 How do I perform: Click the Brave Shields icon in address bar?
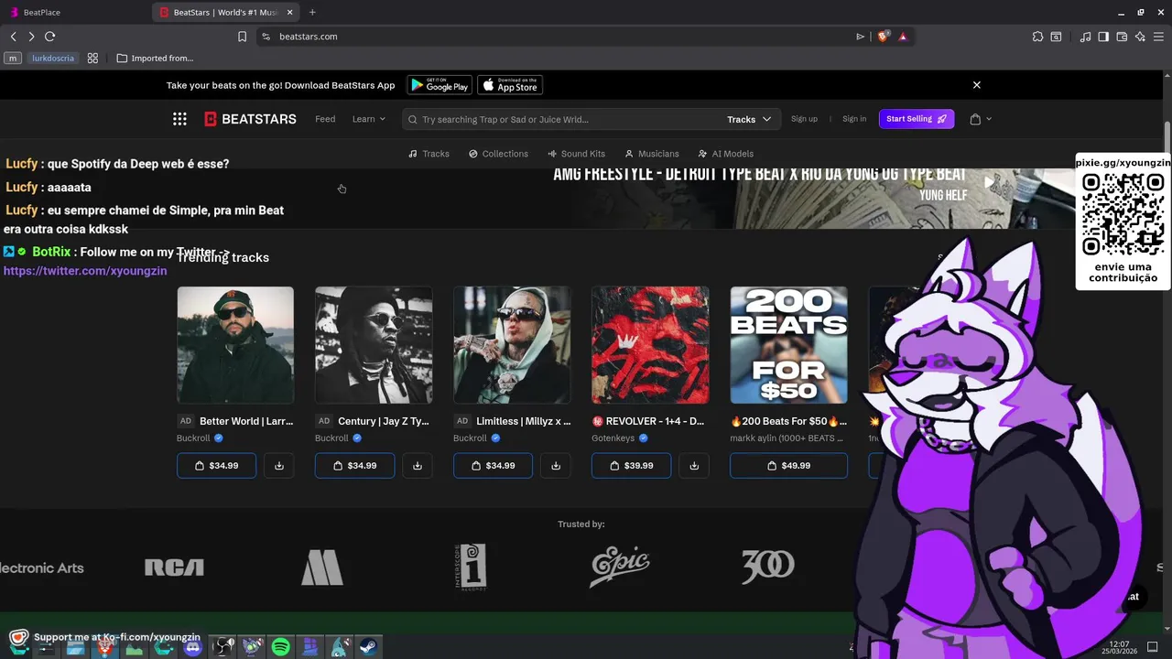(x=883, y=37)
